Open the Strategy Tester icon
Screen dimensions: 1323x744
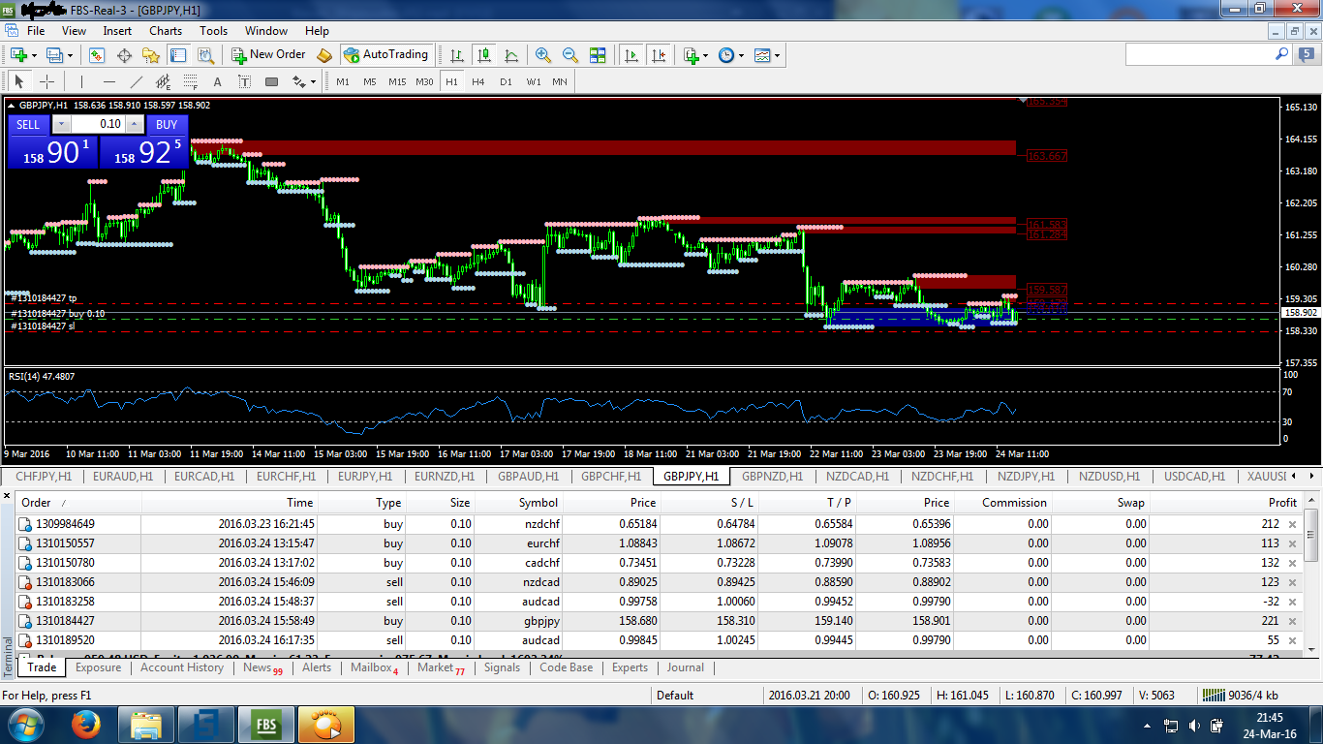point(205,55)
